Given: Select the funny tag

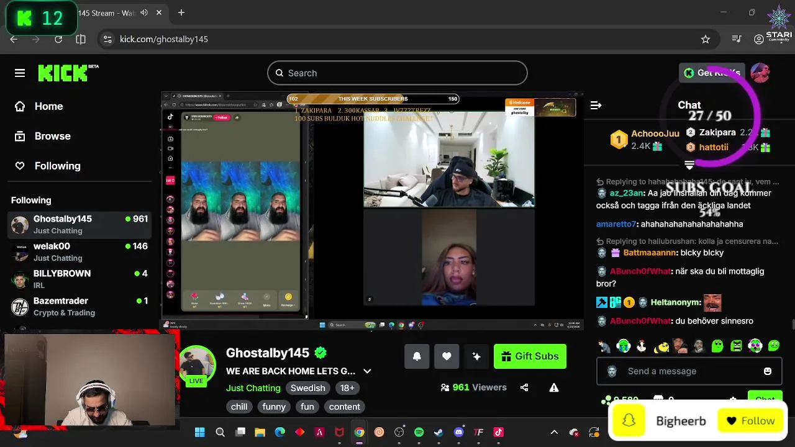Looking at the screenshot, I should click(x=274, y=407).
